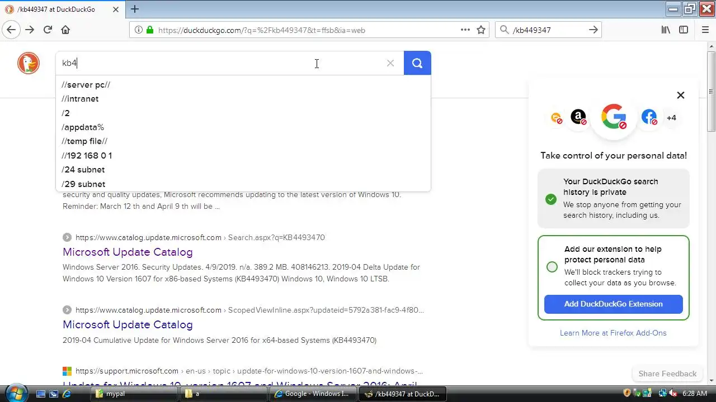This screenshot has height=402, width=716.
Task: Click the "Share Feedback" link
Action: (667, 374)
